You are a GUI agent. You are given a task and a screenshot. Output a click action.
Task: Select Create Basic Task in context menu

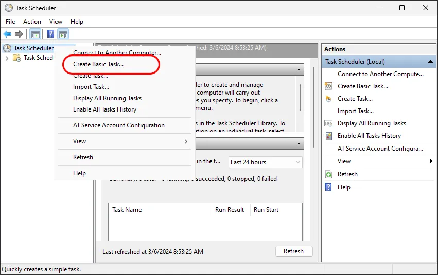tap(125, 64)
